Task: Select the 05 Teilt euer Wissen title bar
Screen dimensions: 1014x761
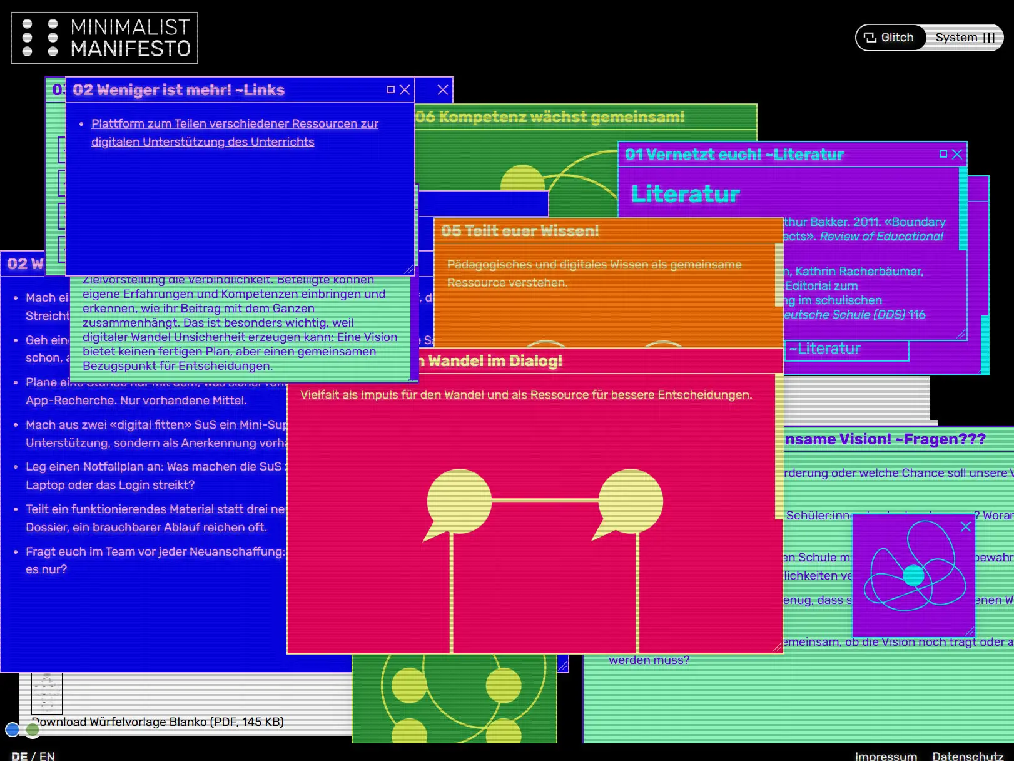Action: point(608,230)
